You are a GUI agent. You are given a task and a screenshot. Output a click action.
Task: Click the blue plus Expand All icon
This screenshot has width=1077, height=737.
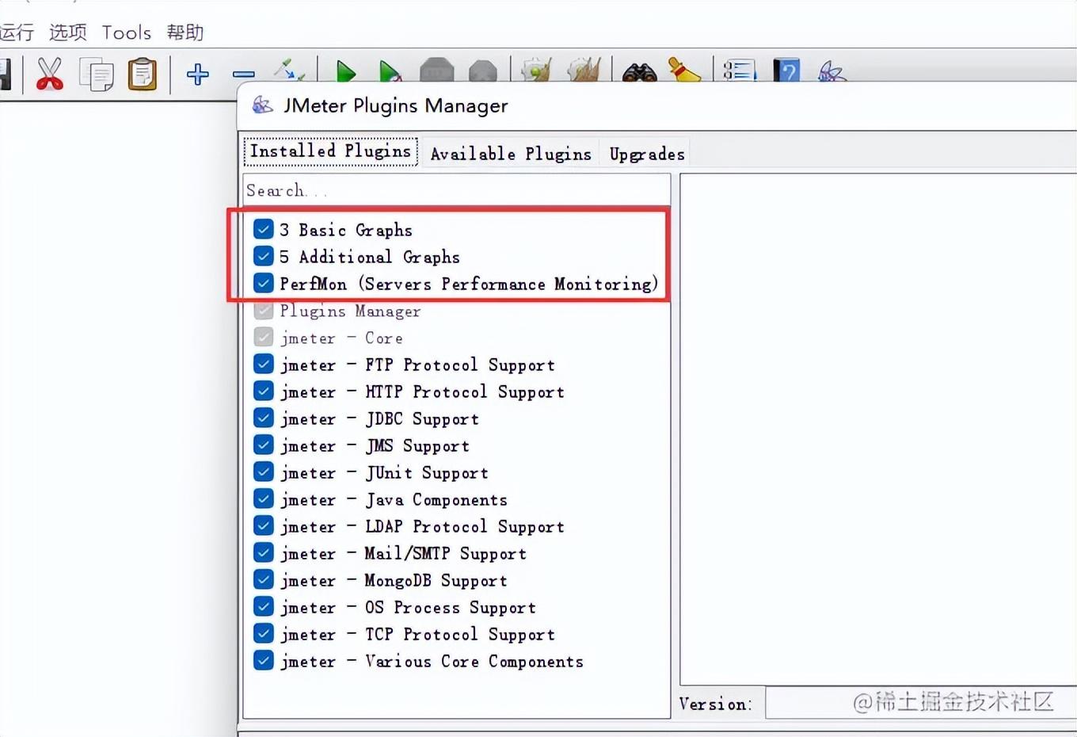(198, 74)
